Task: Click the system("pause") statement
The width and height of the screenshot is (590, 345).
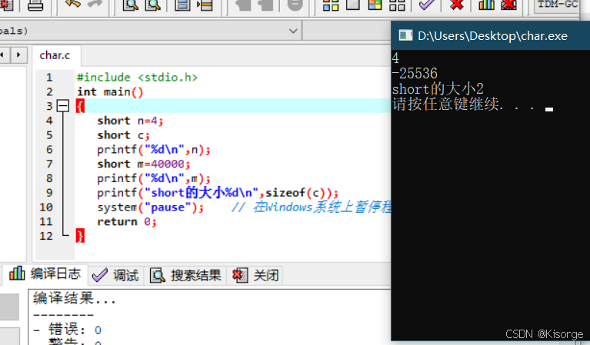Action: click(151, 207)
